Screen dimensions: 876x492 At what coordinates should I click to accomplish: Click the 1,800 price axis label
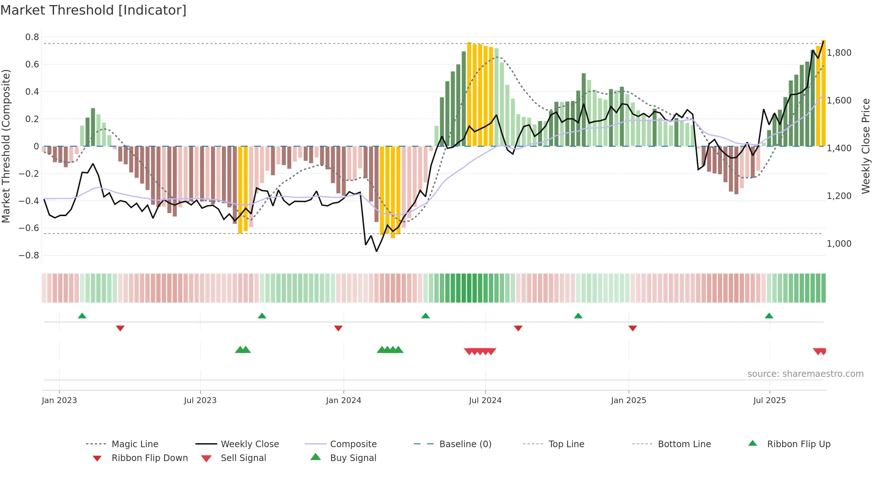pos(839,53)
